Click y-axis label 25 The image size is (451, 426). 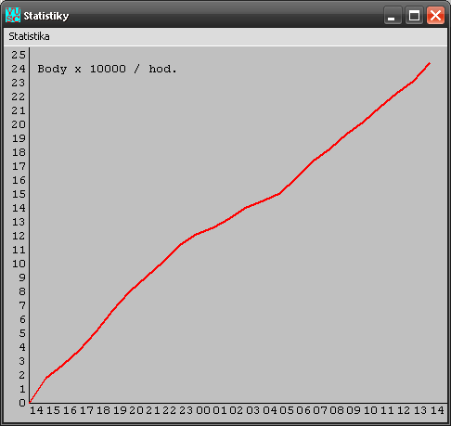point(19,55)
